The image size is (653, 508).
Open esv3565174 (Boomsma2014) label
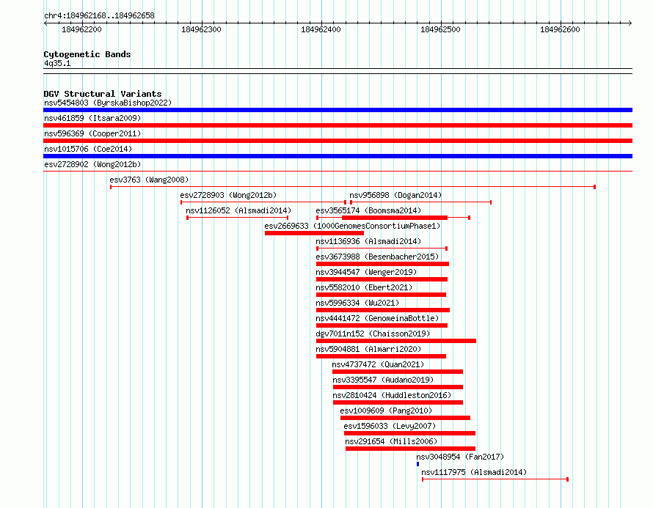click(x=368, y=210)
